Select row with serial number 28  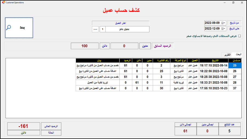pos(235,82)
